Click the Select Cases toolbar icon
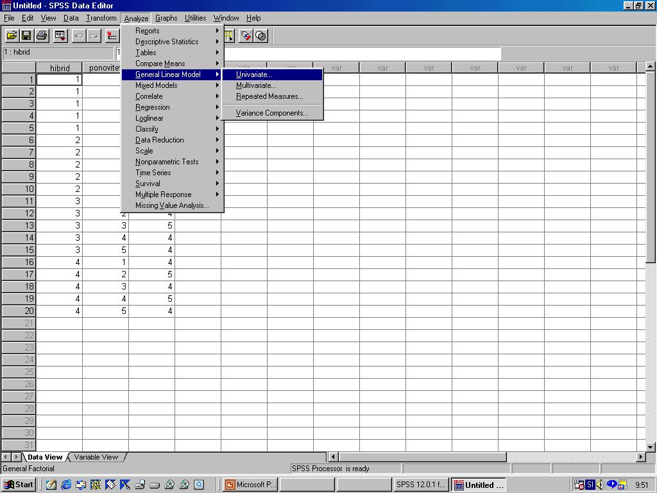This screenshot has width=657, height=493. click(228, 36)
